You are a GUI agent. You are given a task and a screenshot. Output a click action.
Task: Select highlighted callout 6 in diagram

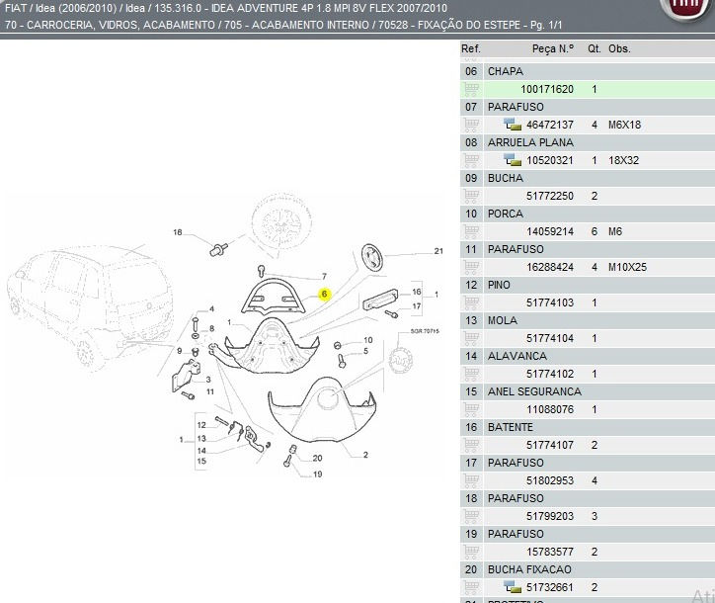point(324,294)
